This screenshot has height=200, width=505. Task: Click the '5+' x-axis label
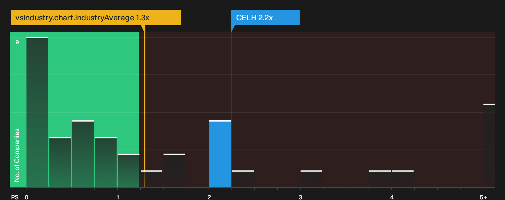click(483, 197)
